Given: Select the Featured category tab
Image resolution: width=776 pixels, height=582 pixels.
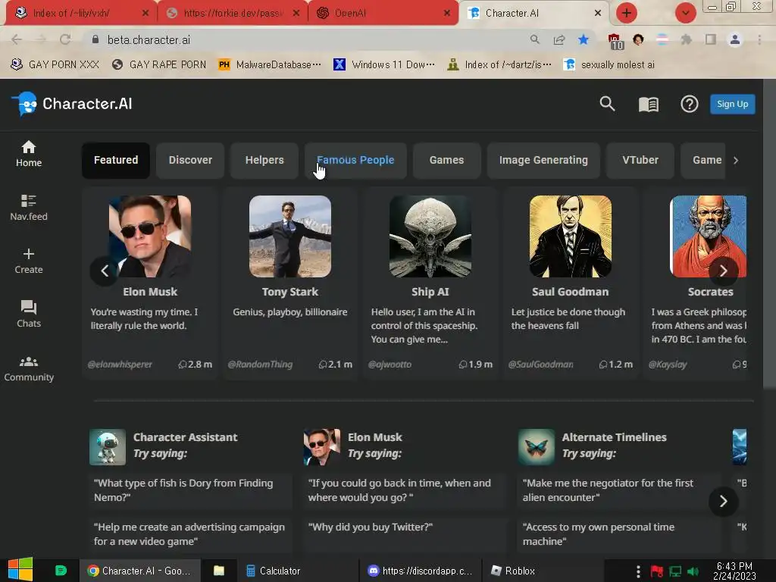Looking at the screenshot, I should click(116, 161).
